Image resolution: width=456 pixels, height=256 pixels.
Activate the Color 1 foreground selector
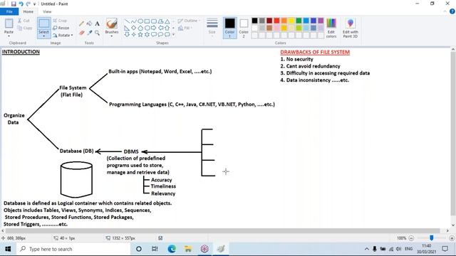pyautogui.click(x=229, y=28)
